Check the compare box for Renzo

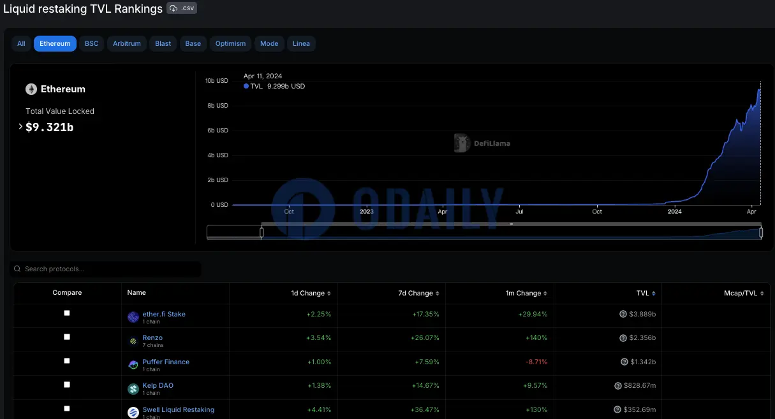click(x=67, y=337)
